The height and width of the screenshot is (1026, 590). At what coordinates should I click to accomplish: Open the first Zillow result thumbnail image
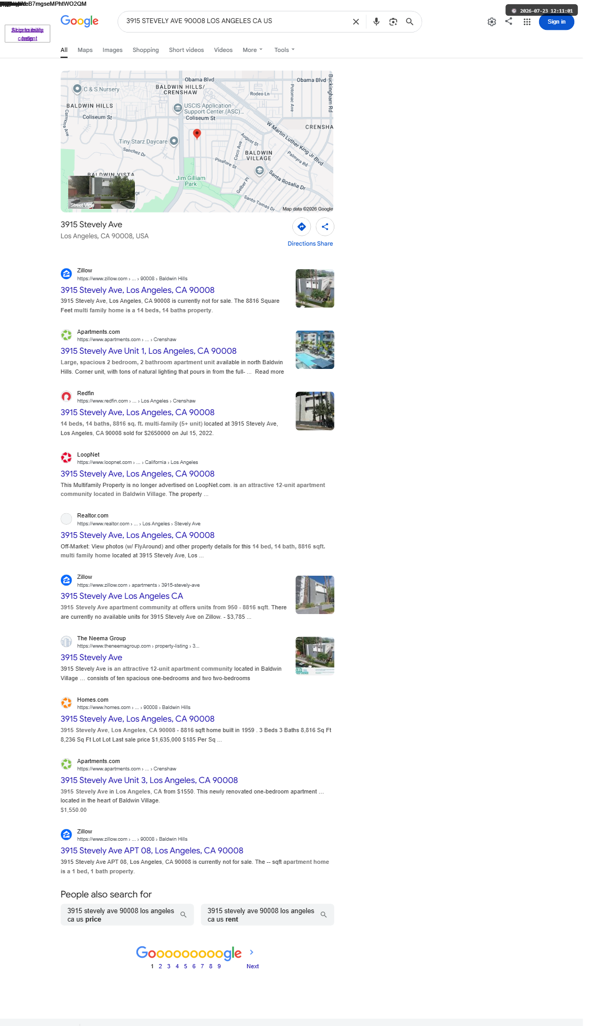315,288
